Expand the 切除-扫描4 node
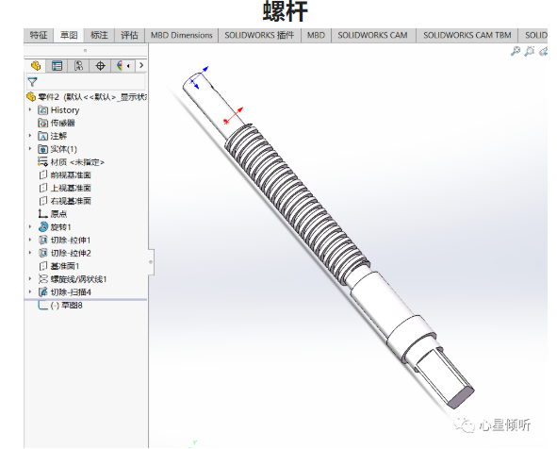The height and width of the screenshot is (449, 557). click(x=30, y=291)
